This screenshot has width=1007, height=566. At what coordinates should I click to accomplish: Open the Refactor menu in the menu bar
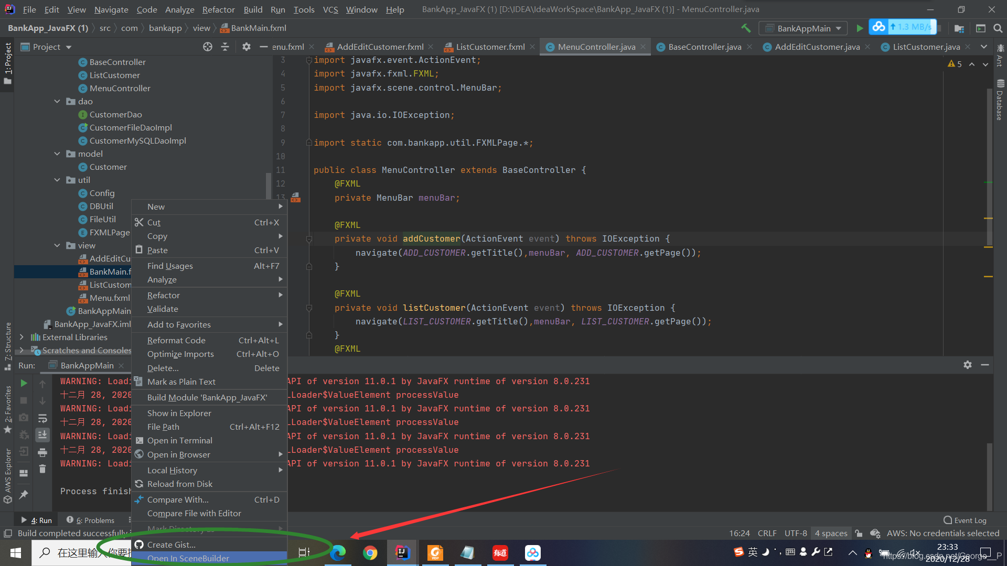(x=218, y=9)
